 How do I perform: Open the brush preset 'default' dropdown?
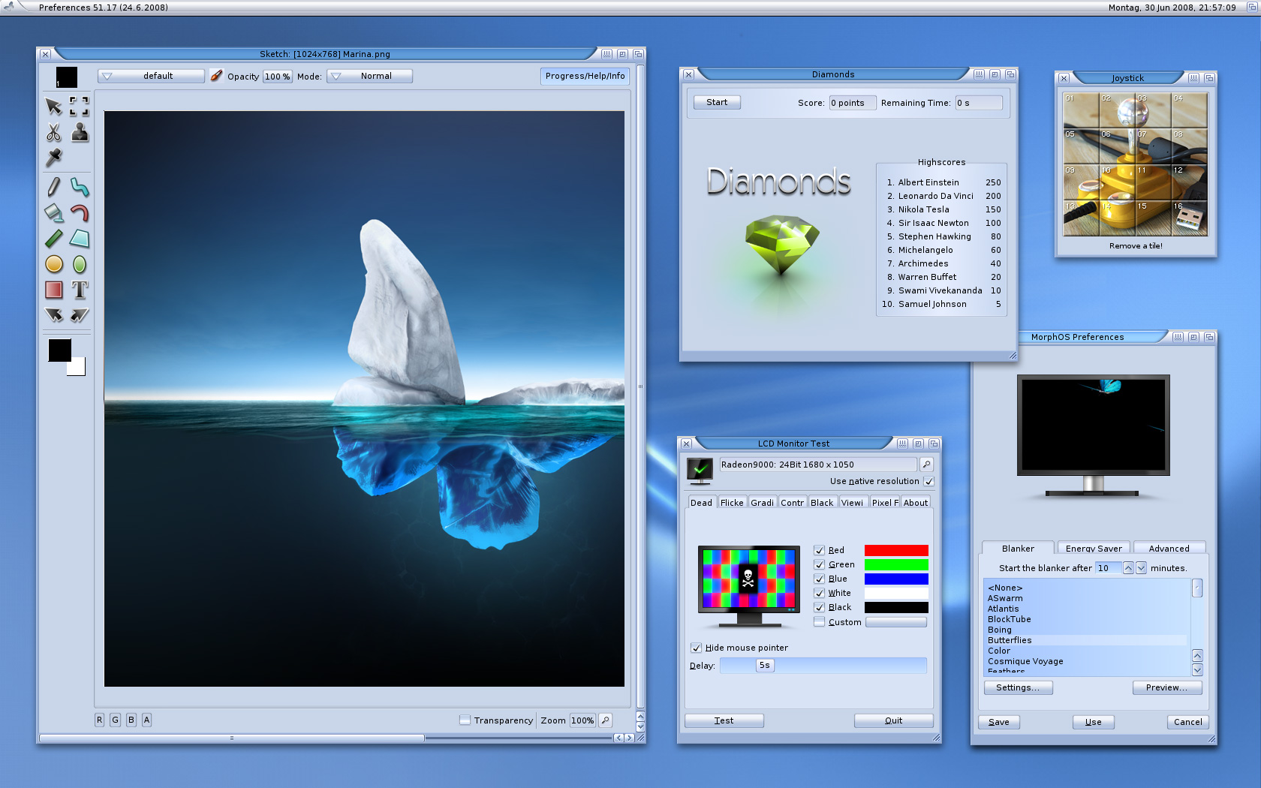pyautogui.click(x=151, y=76)
